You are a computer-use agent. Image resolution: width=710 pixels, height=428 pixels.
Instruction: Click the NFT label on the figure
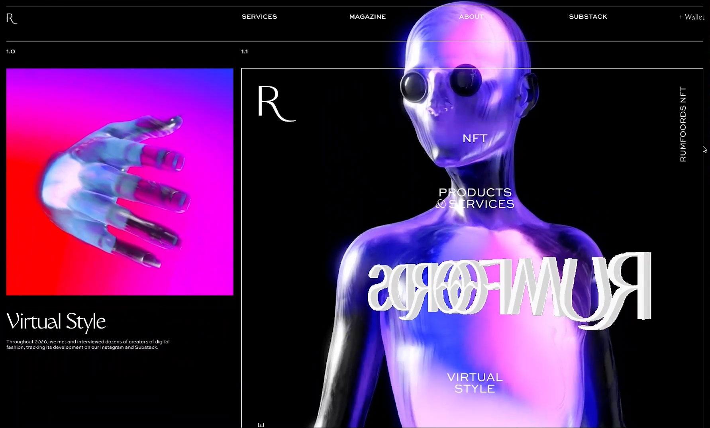coord(475,138)
